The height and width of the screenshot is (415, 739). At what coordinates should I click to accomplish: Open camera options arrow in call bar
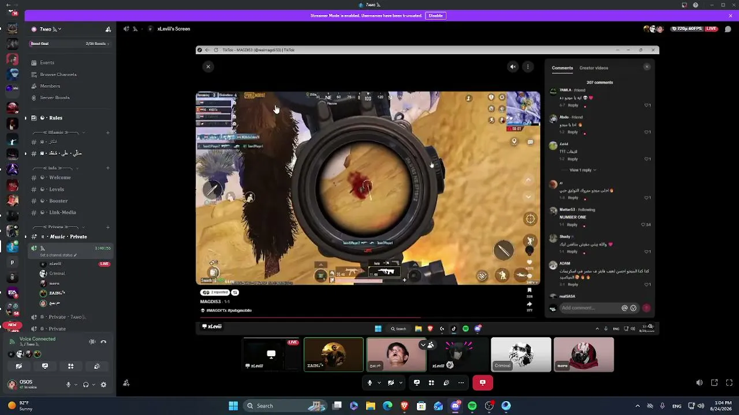(x=400, y=382)
